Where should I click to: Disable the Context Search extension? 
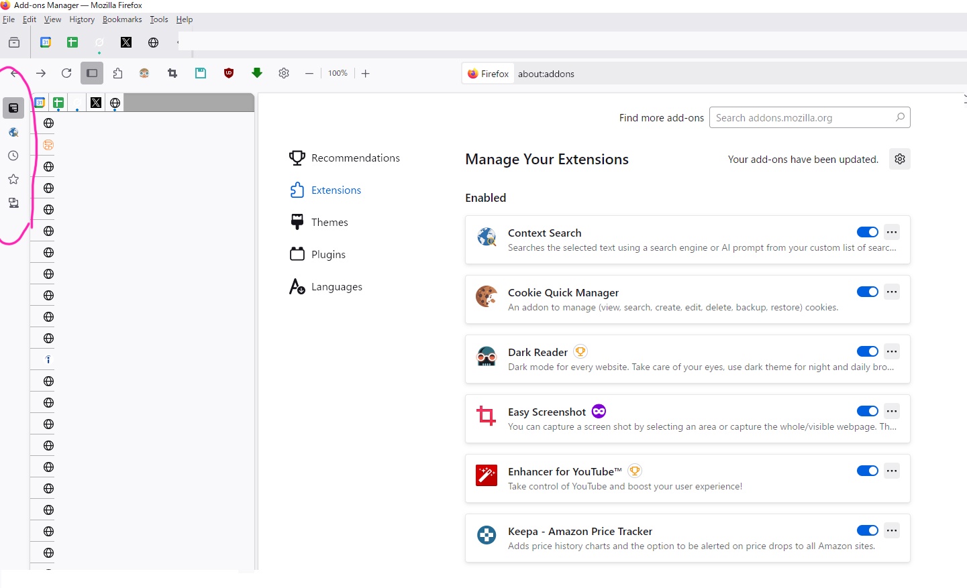(867, 232)
